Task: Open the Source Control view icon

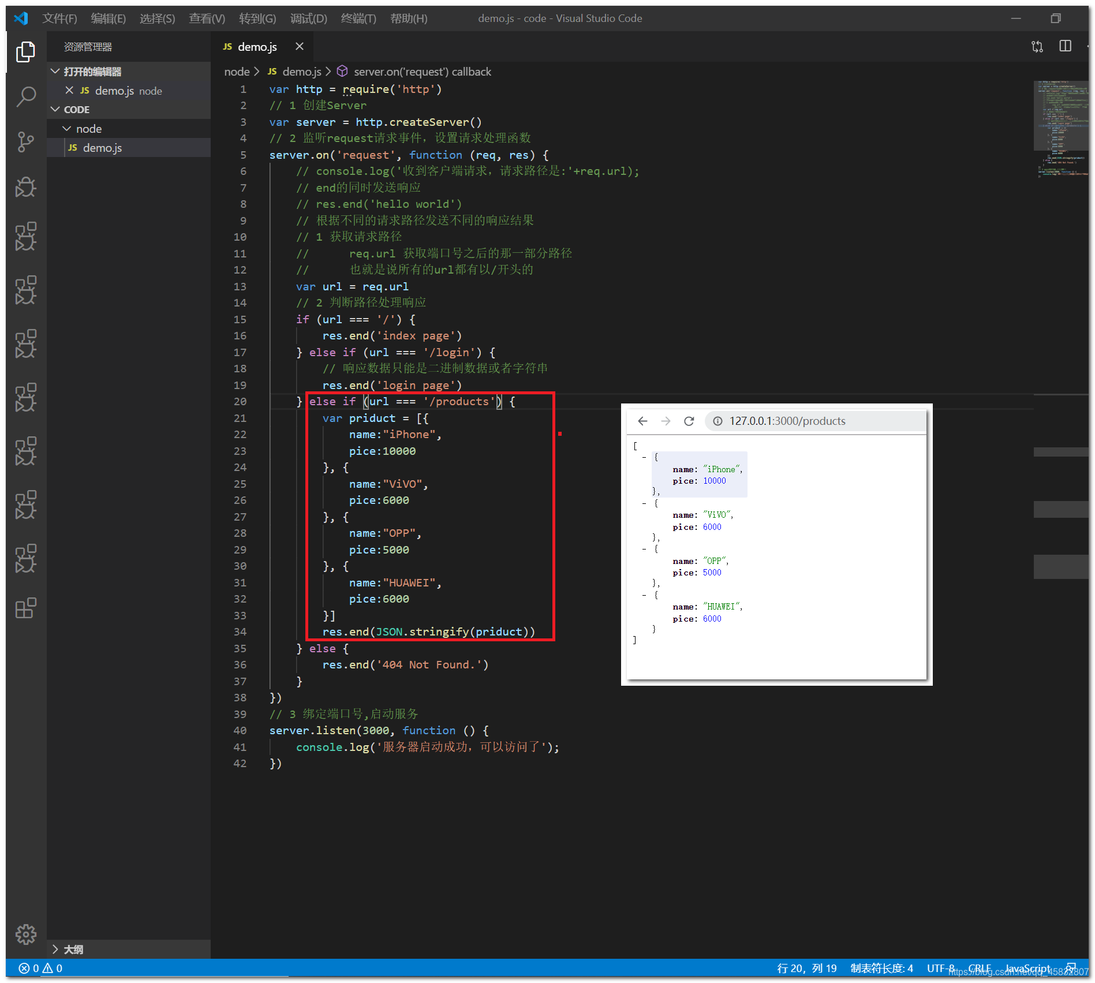Action: pos(25,142)
